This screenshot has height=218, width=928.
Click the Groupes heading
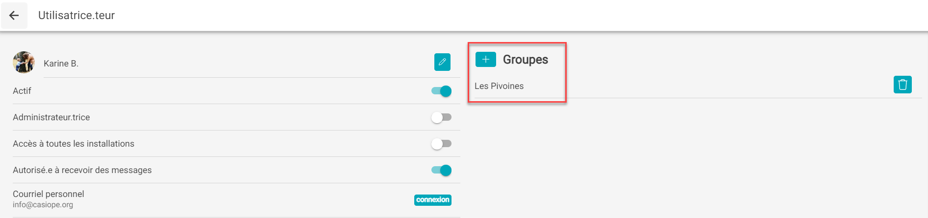[x=526, y=60]
